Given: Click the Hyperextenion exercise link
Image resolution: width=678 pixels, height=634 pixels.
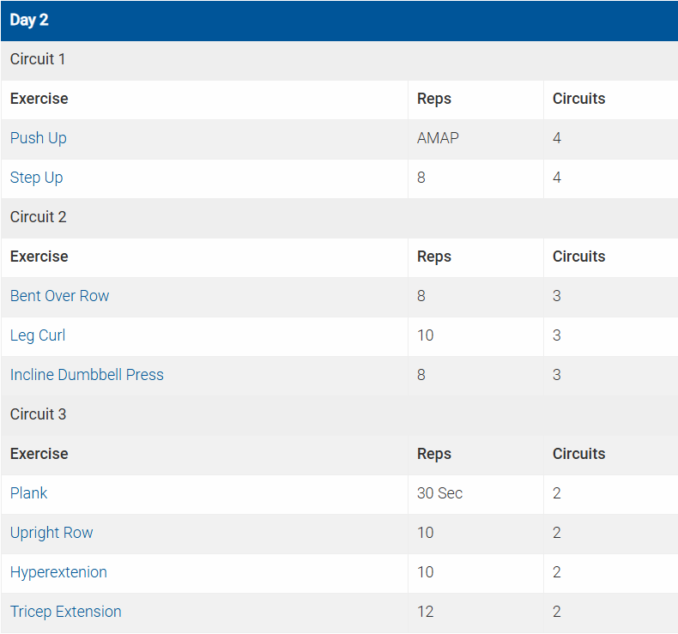Looking at the screenshot, I should (58, 572).
